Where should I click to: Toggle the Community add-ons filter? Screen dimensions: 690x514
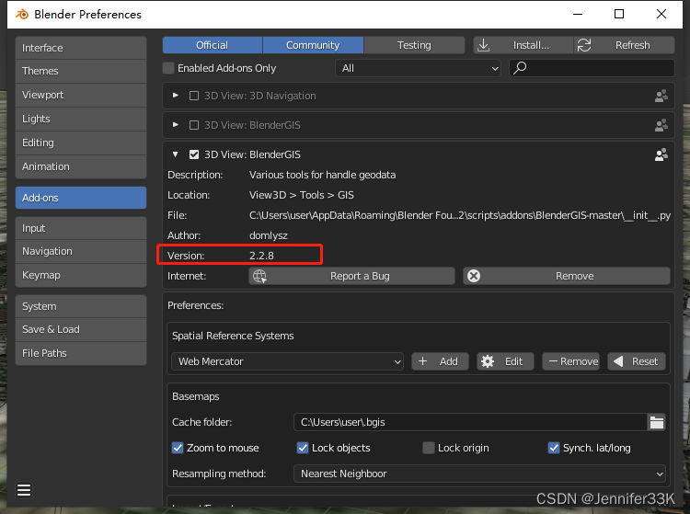coord(313,45)
